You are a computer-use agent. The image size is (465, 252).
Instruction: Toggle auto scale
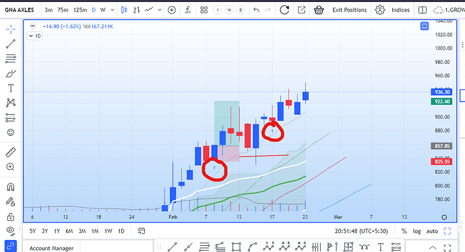click(432, 231)
